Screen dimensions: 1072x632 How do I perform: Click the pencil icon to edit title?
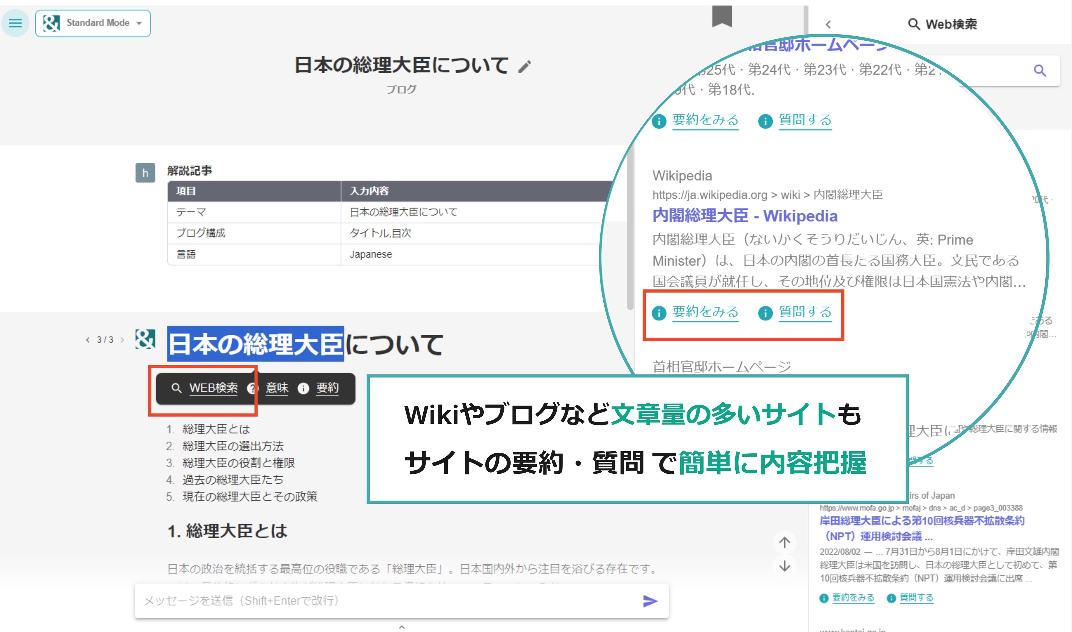tap(525, 66)
